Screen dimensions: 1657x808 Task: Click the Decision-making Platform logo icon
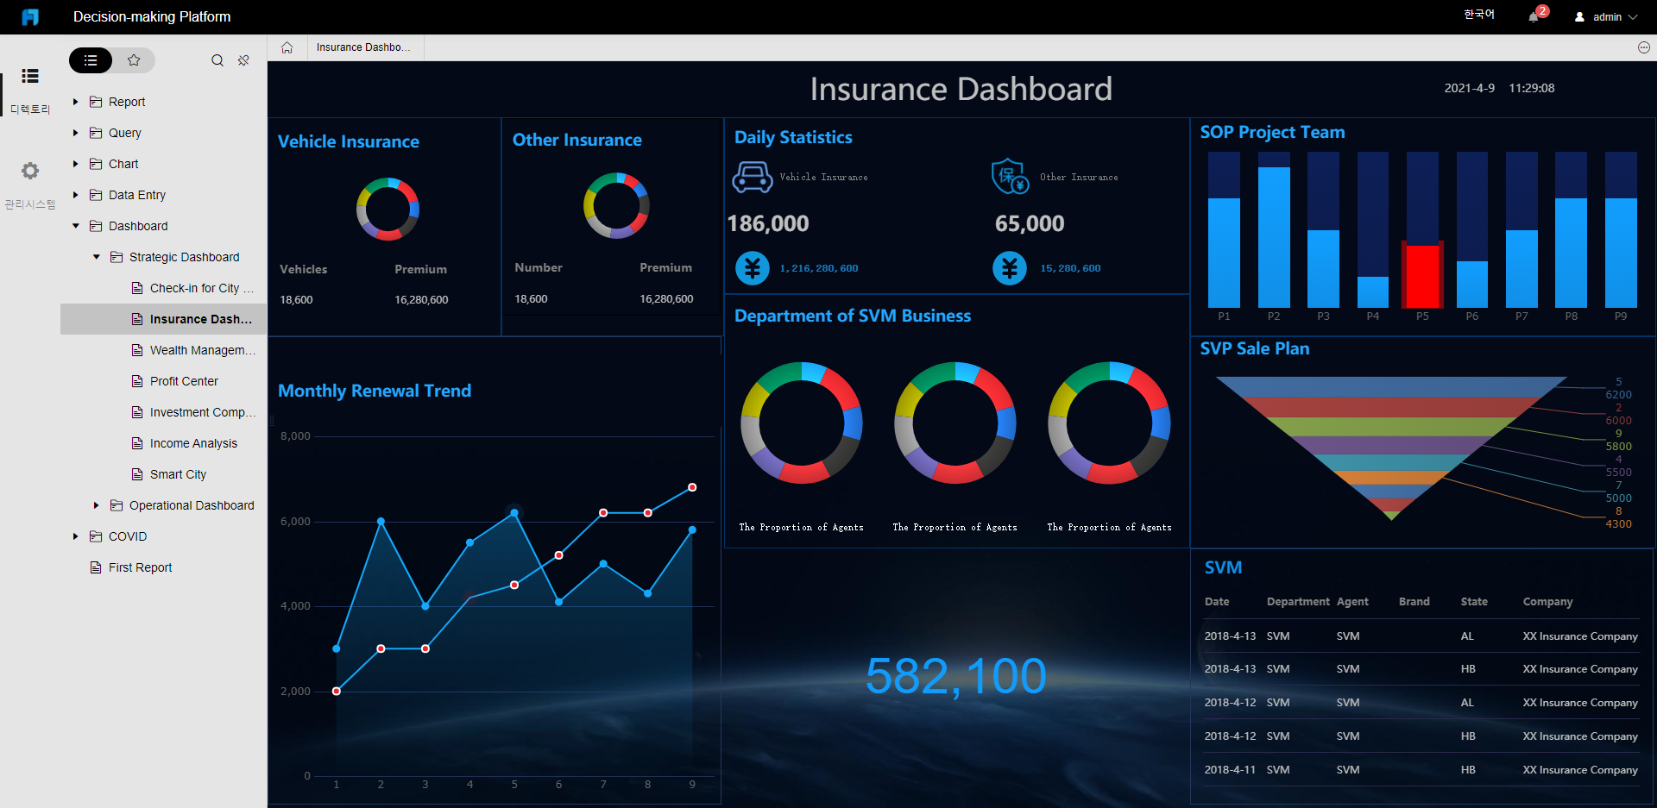coord(30,16)
